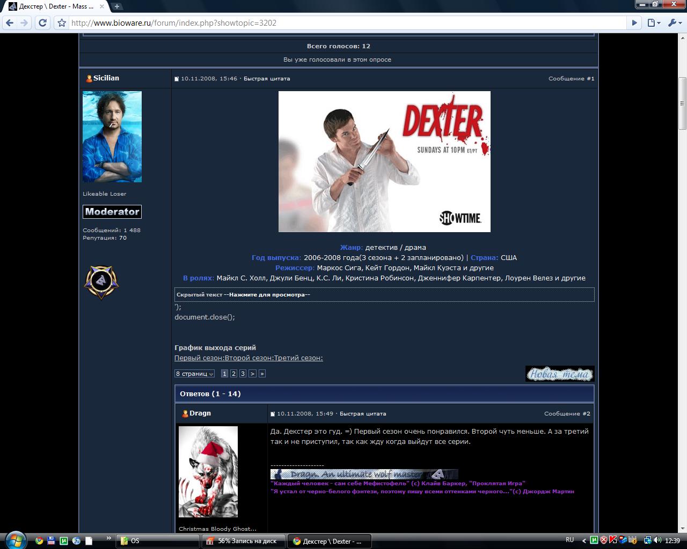687x549 pixels.
Task: Expand the Скрытый текст spoiler box
Action: 384,294
